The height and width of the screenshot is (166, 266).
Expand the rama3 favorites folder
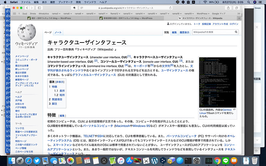pyautogui.click(x=56, y=14)
